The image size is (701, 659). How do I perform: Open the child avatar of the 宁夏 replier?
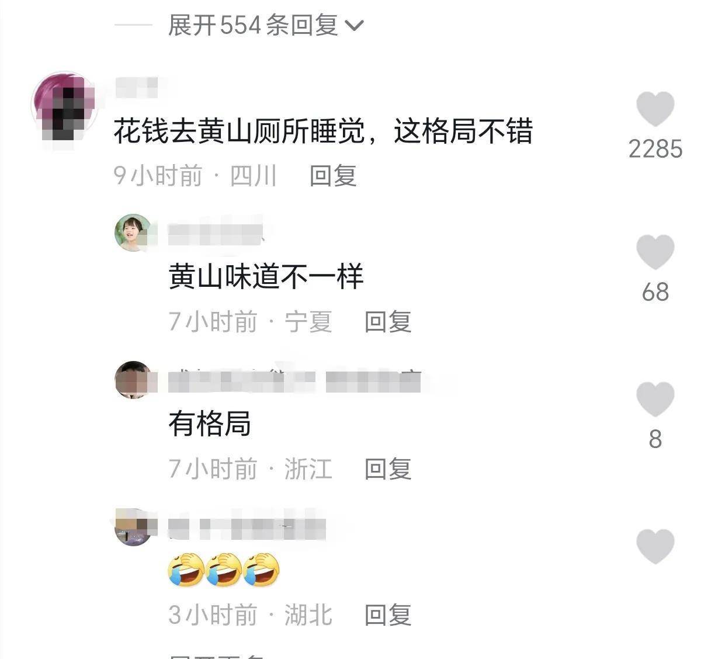point(133,233)
